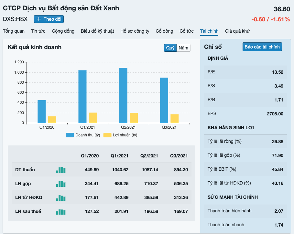294x234 pixels.
Task: Click the P/B value 1.71
Action: pos(279,100)
